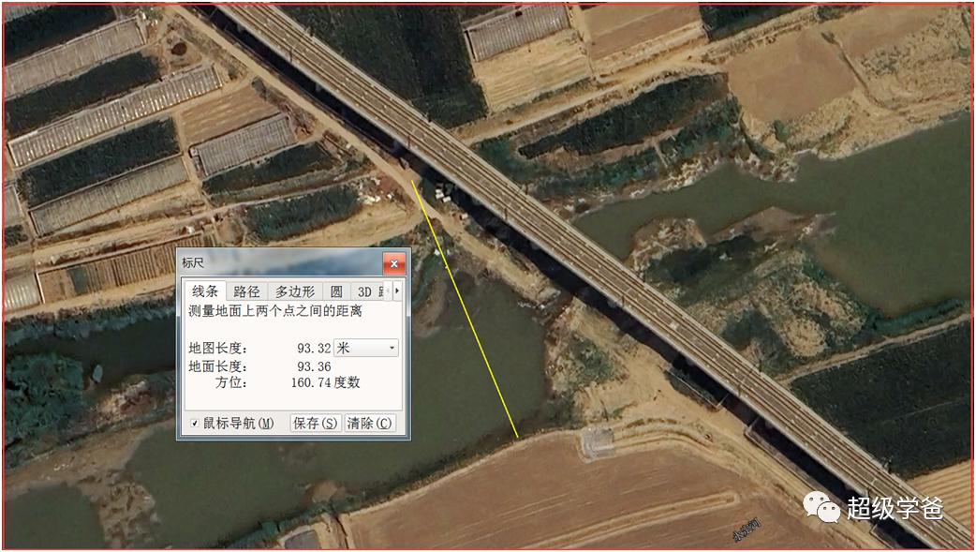The image size is (976, 552).
Task: Open the 米 unit dropdown
Action: [366, 348]
